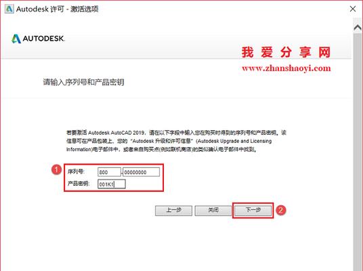Click the product key field 001K1
The image size is (363, 271).
coord(112,184)
